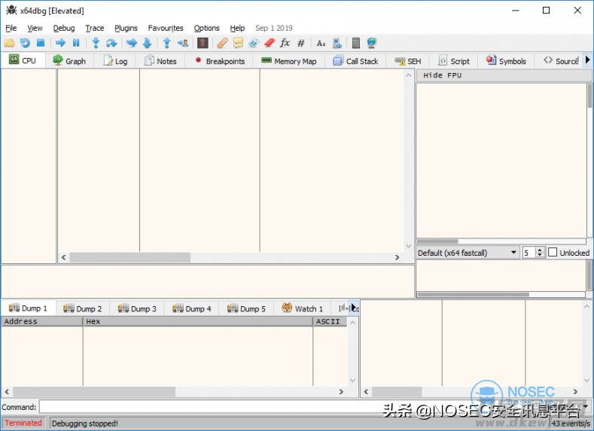Open Bookmarks with the red icon

[x=270, y=43]
